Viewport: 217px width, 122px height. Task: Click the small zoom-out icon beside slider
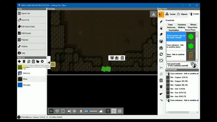81,111
